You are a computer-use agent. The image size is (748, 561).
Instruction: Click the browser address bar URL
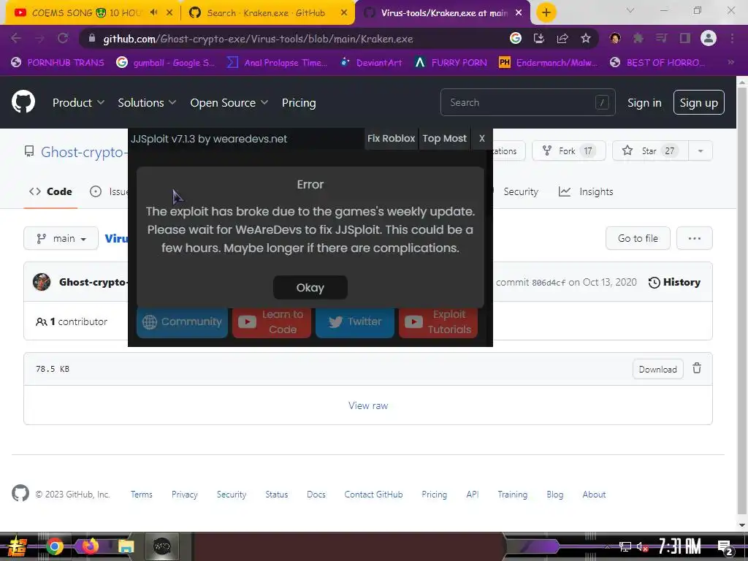[x=258, y=39]
